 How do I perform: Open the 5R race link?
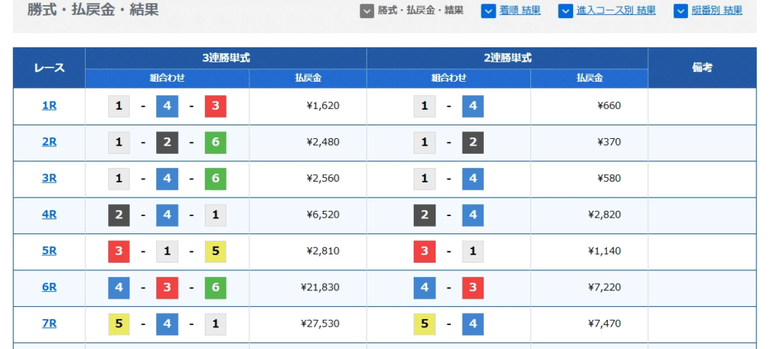[49, 251]
